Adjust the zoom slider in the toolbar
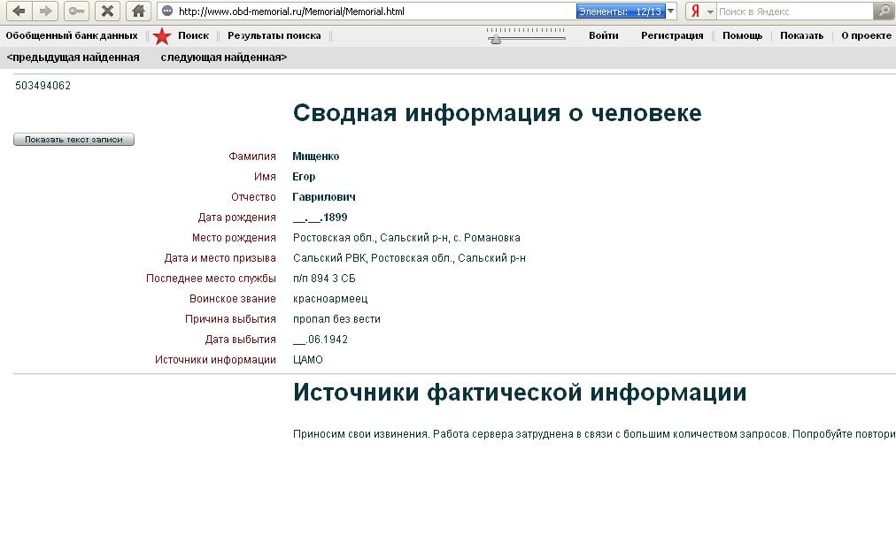The image size is (896, 535). click(x=496, y=38)
